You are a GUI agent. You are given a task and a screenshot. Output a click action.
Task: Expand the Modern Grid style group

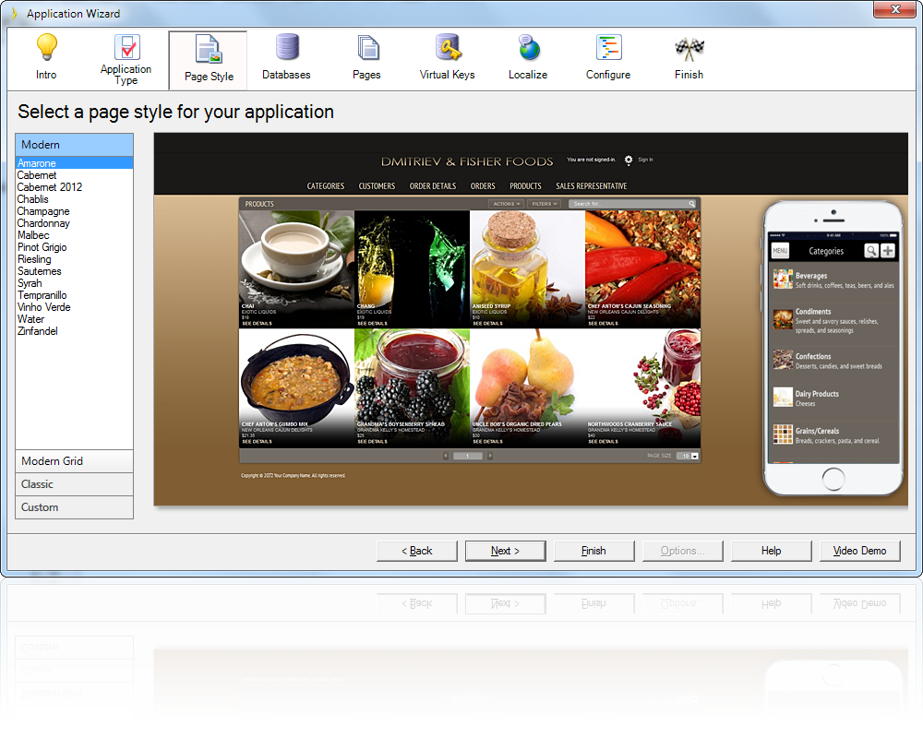click(x=75, y=461)
